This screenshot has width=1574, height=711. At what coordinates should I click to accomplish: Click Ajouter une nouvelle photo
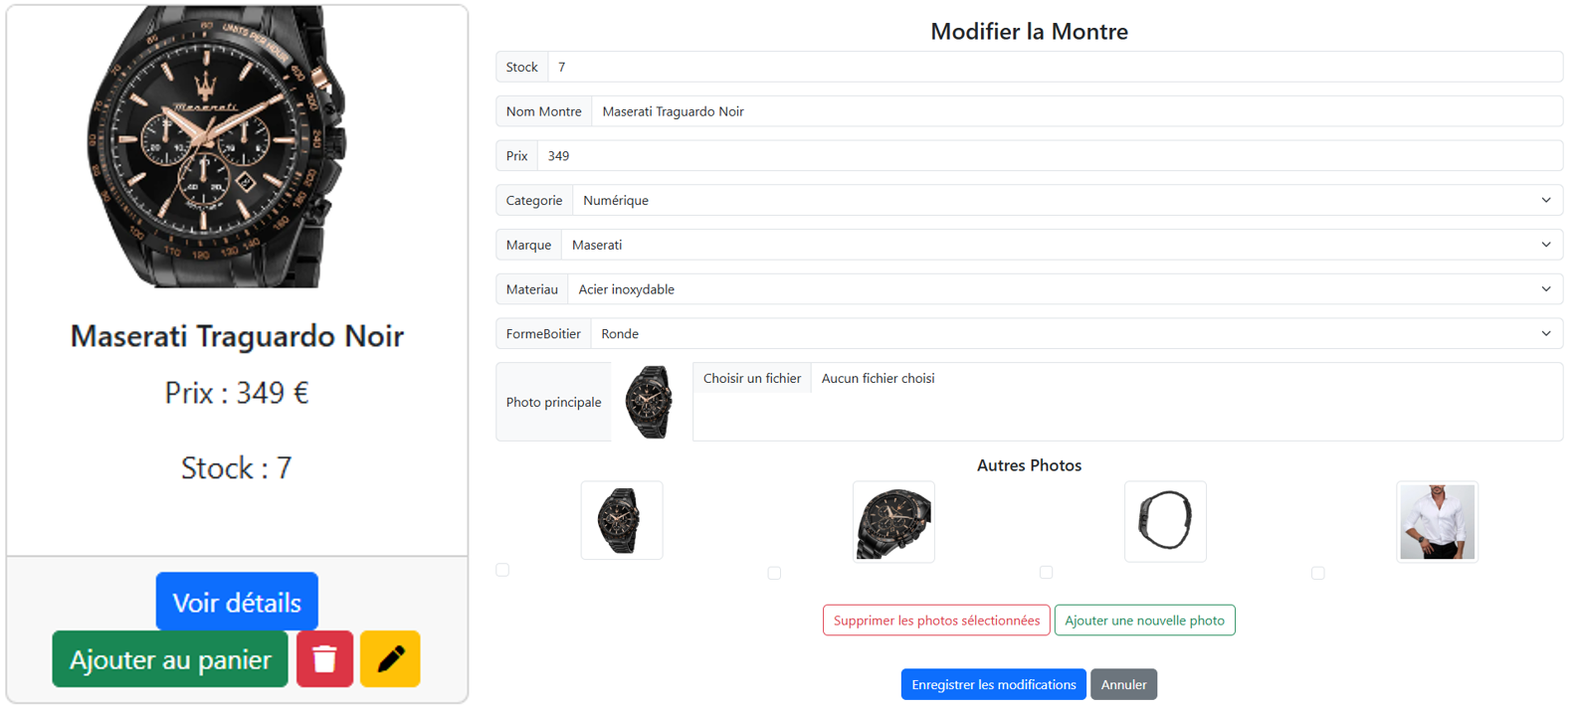[x=1144, y=621]
